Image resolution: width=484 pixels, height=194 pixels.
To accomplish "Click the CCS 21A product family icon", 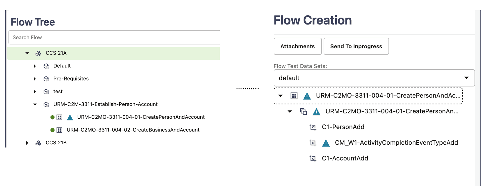I will (38, 53).
